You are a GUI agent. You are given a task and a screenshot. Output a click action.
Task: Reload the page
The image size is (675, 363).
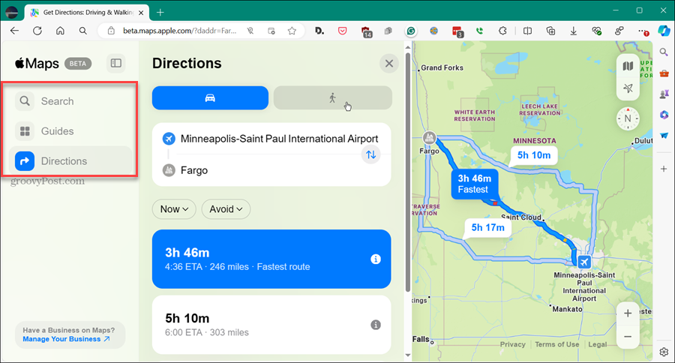click(x=37, y=31)
